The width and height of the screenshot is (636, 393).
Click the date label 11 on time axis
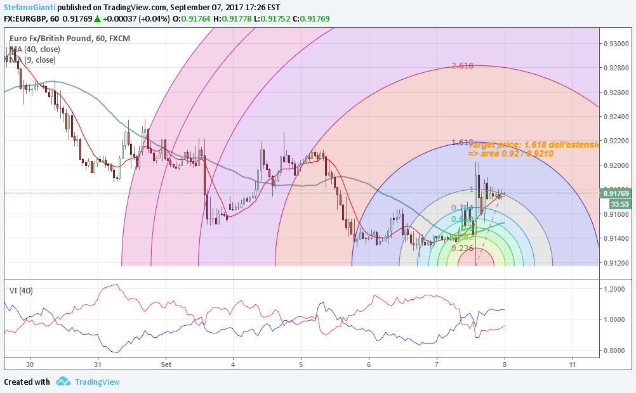[573, 364]
